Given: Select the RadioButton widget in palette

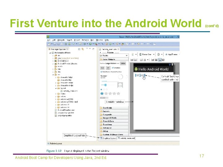Looking at the screenshot, I should [106, 72].
